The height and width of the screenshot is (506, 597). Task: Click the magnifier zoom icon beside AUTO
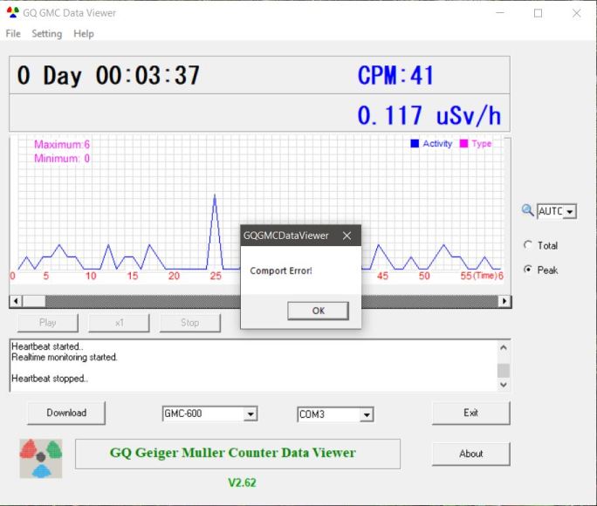coord(527,210)
